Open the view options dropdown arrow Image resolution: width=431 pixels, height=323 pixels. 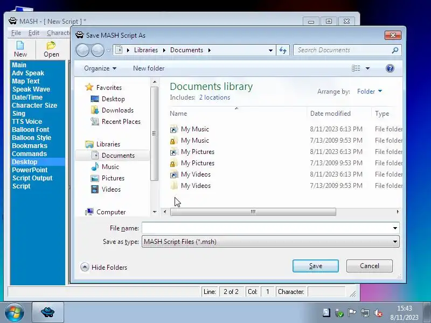367,68
